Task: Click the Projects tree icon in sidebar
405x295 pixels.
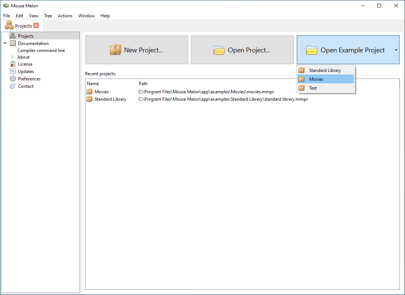Action: click(13, 36)
